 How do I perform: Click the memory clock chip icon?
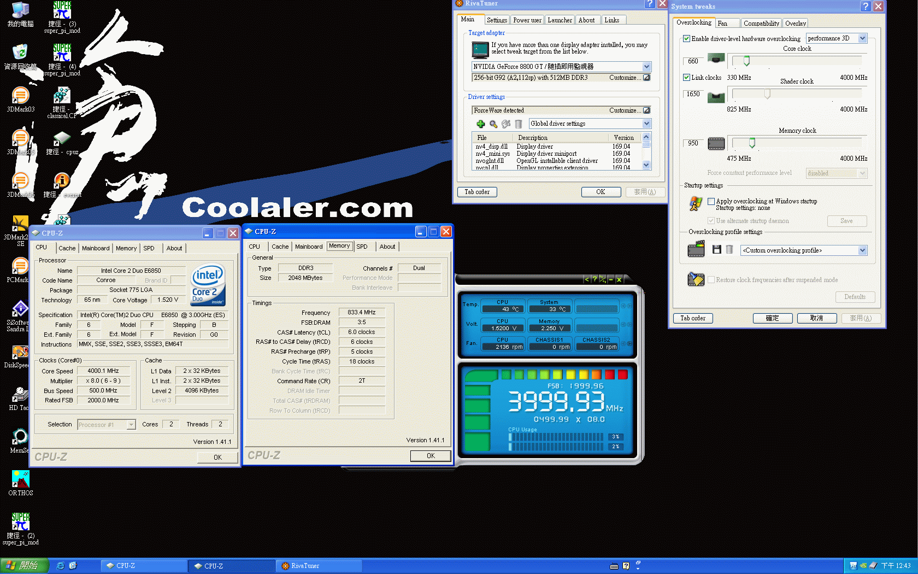[716, 144]
